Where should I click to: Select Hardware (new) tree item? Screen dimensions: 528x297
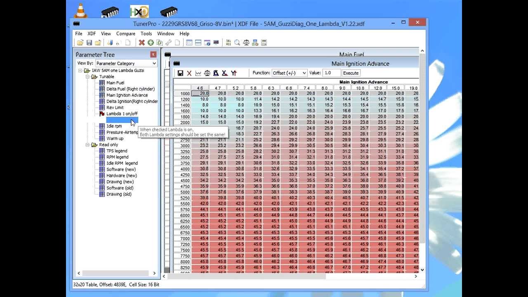pyautogui.click(x=122, y=176)
